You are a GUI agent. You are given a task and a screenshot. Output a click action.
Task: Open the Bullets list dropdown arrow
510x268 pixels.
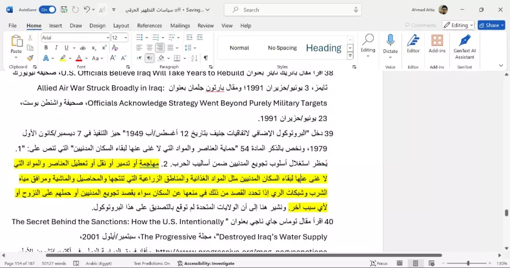pyautogui.click(x=147, y=38)
